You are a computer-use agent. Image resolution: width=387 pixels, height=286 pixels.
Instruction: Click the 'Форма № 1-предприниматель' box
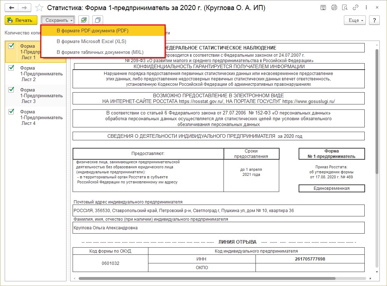tap(331, 154)
